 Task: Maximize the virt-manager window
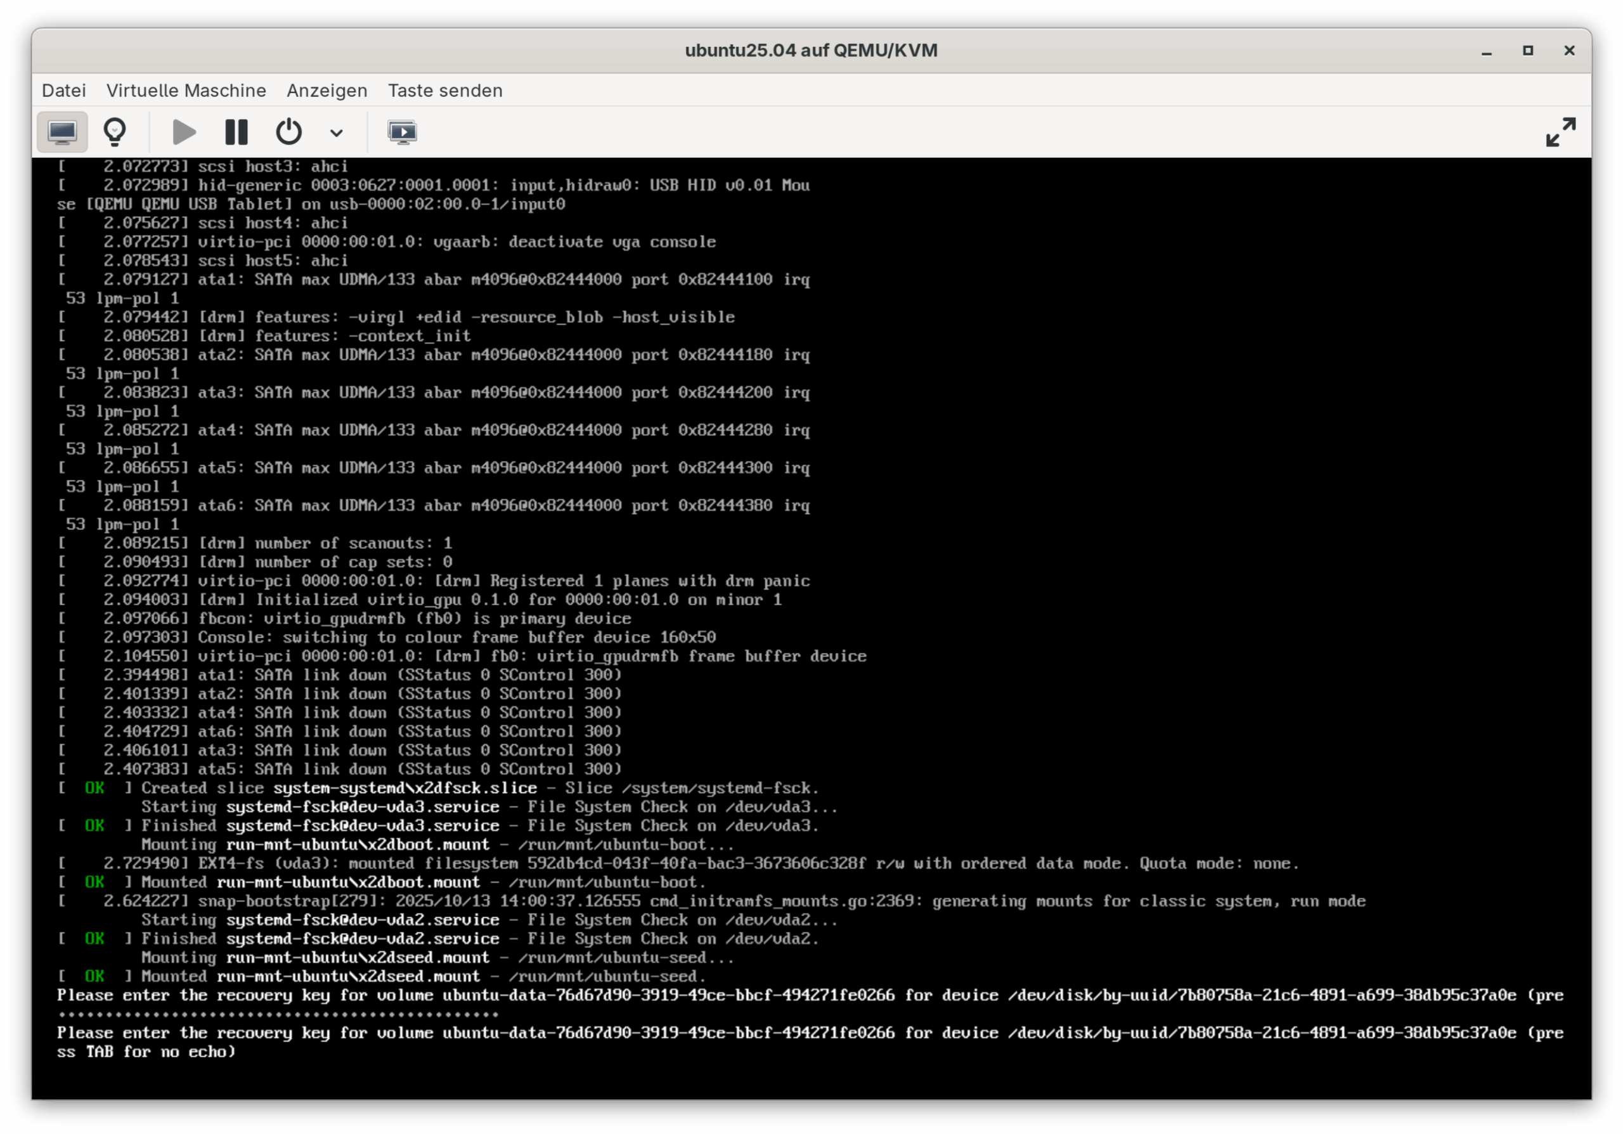(x=1527, y=51)
